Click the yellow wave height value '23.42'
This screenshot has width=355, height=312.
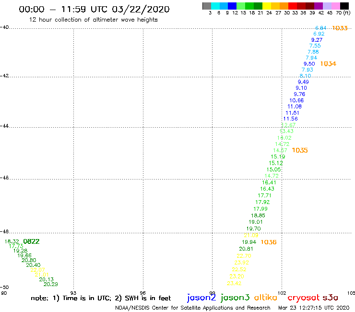pos(234,283)
